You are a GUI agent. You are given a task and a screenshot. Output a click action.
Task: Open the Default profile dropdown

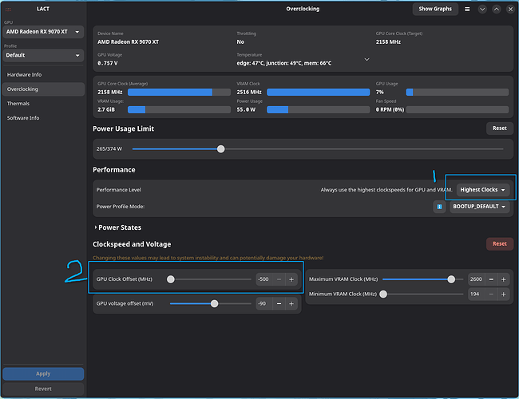43,55
